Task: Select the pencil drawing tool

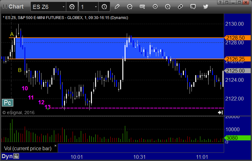Action: (117, 7)
